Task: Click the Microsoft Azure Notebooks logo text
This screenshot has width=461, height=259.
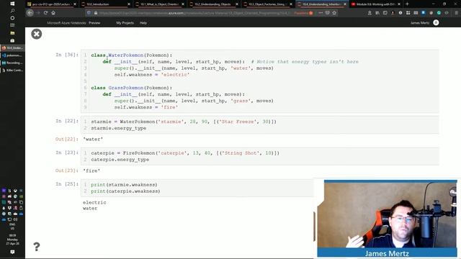Action: click(66, 23)
